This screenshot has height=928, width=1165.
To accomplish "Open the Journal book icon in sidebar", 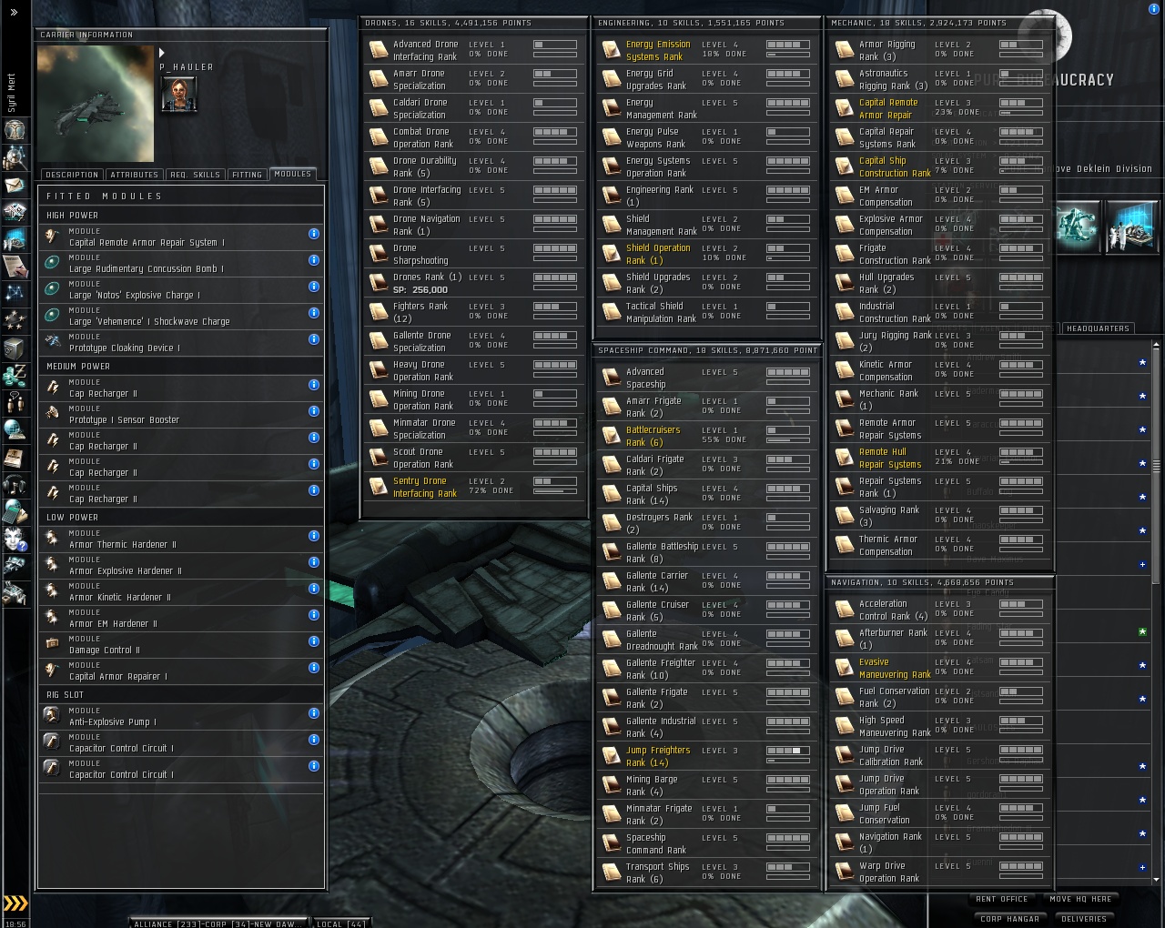I will coord(15,457).
